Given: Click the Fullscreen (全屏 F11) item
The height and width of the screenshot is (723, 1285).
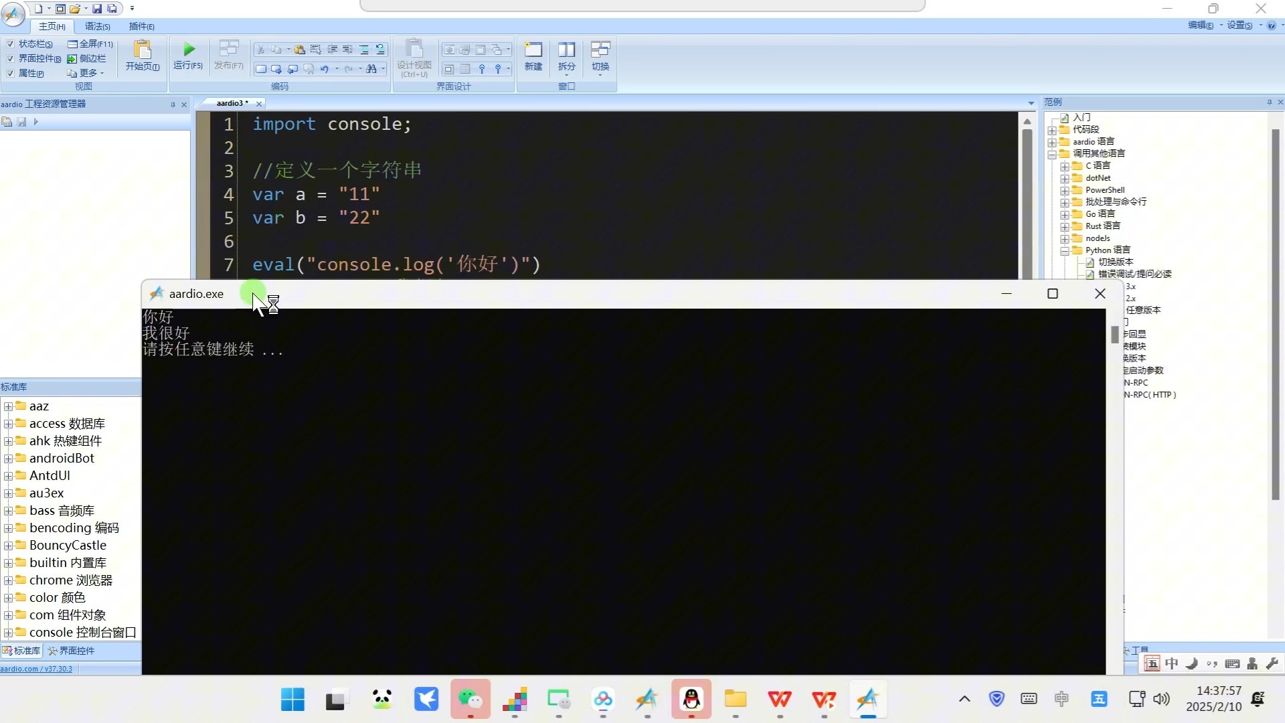Looking at the screenshot, I should pyautogui.click(x=90, y=44).
